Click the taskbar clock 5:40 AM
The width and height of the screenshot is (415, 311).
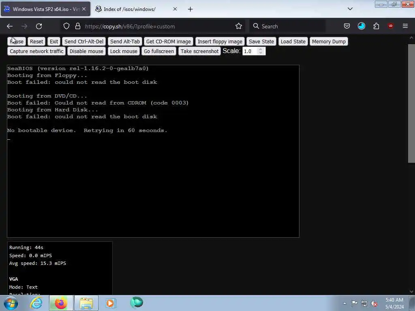394,303
